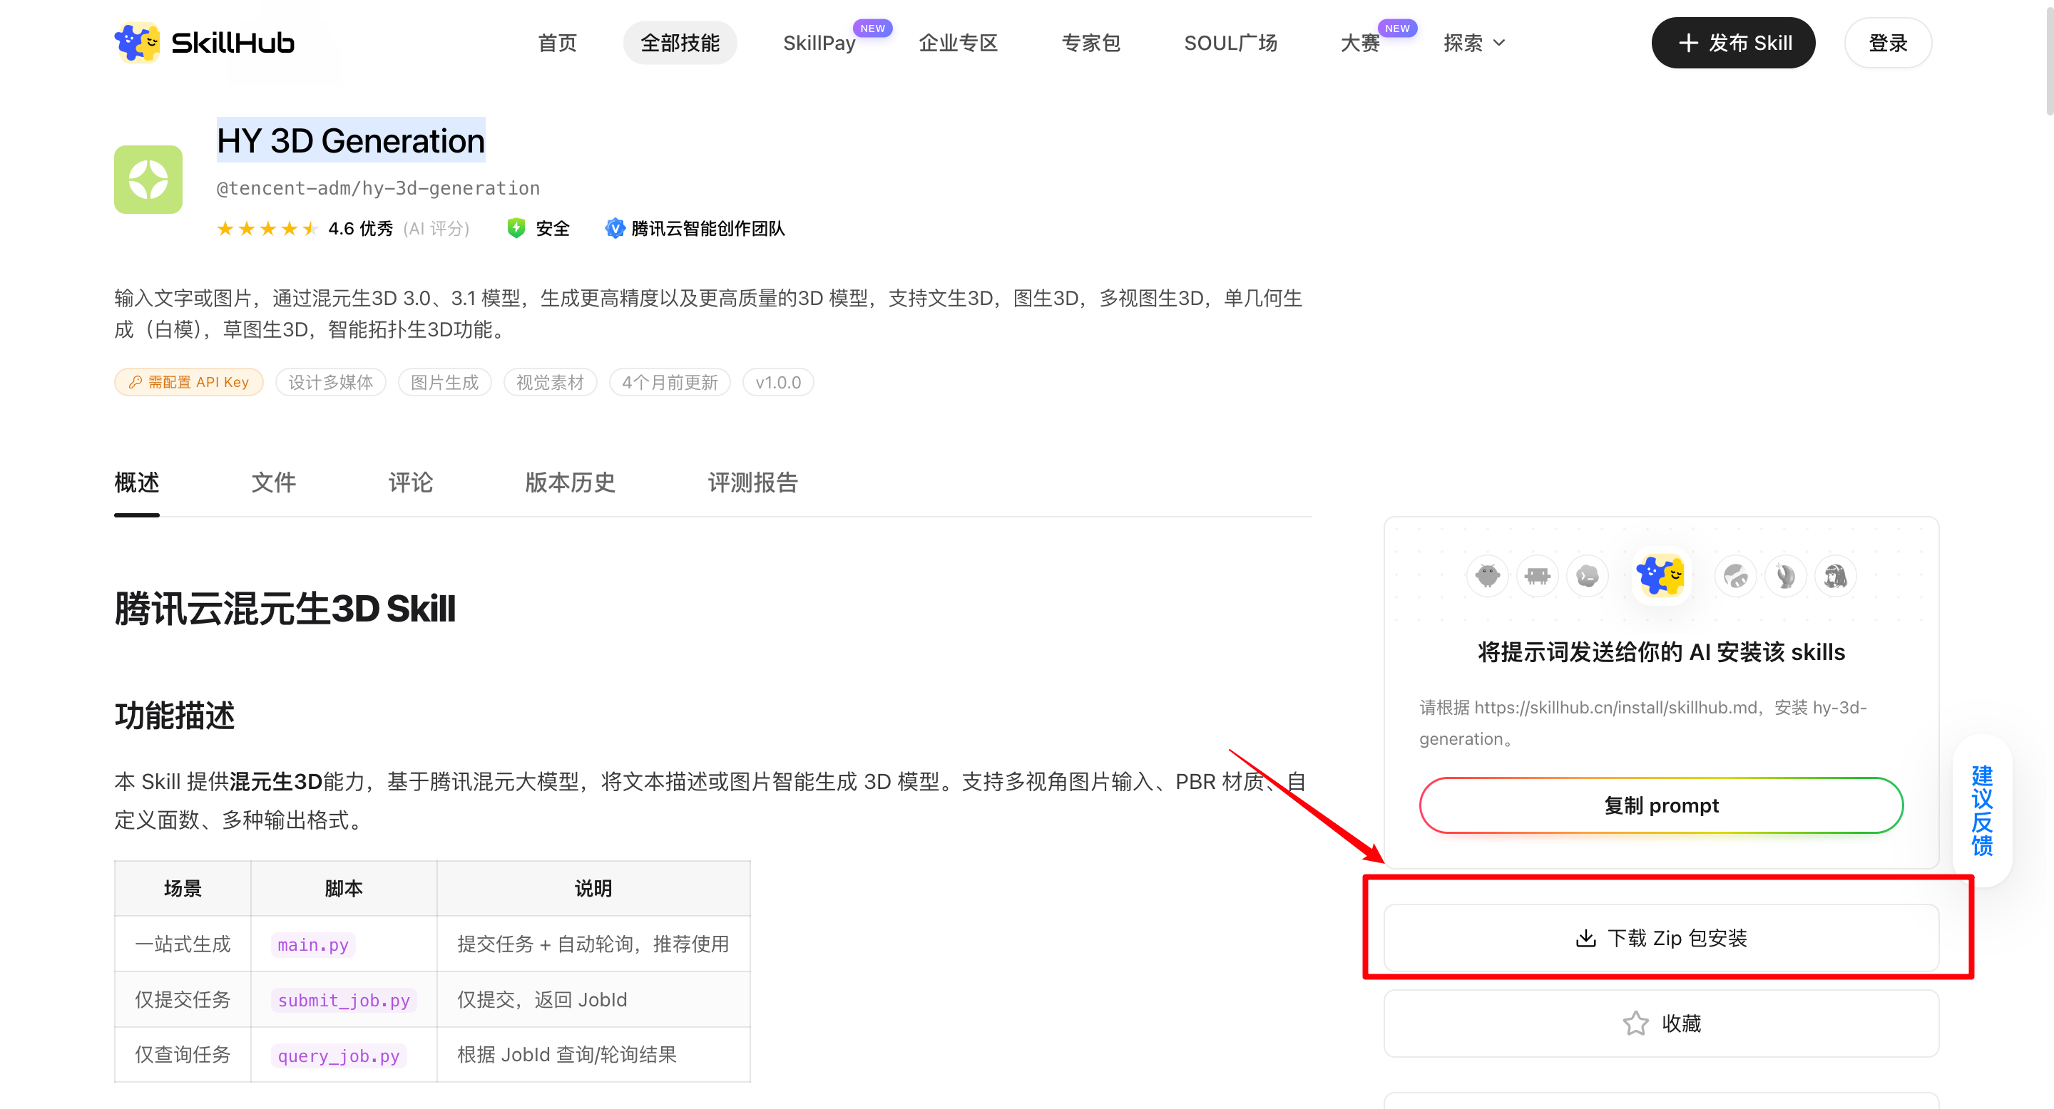2054x1109 pixels.
Task: Click the plus icon in 发布 Skill button
Action: 1688,43
